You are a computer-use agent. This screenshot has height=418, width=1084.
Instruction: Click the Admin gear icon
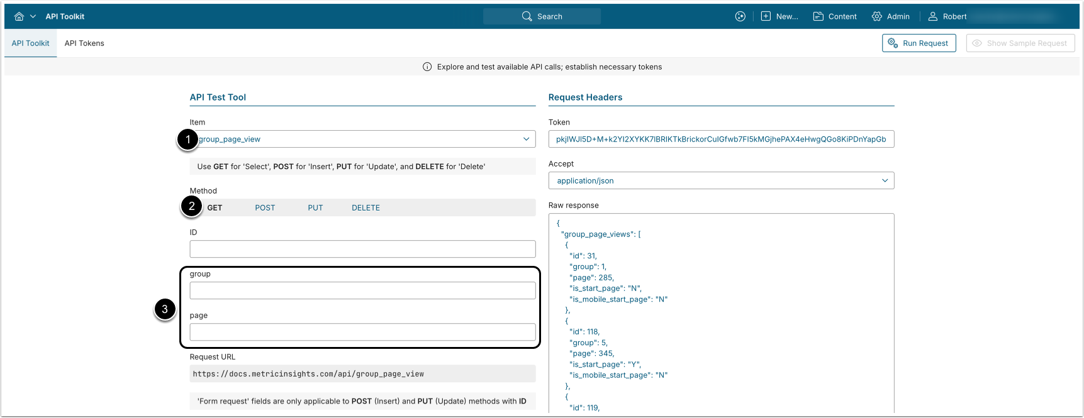point(876,16)
